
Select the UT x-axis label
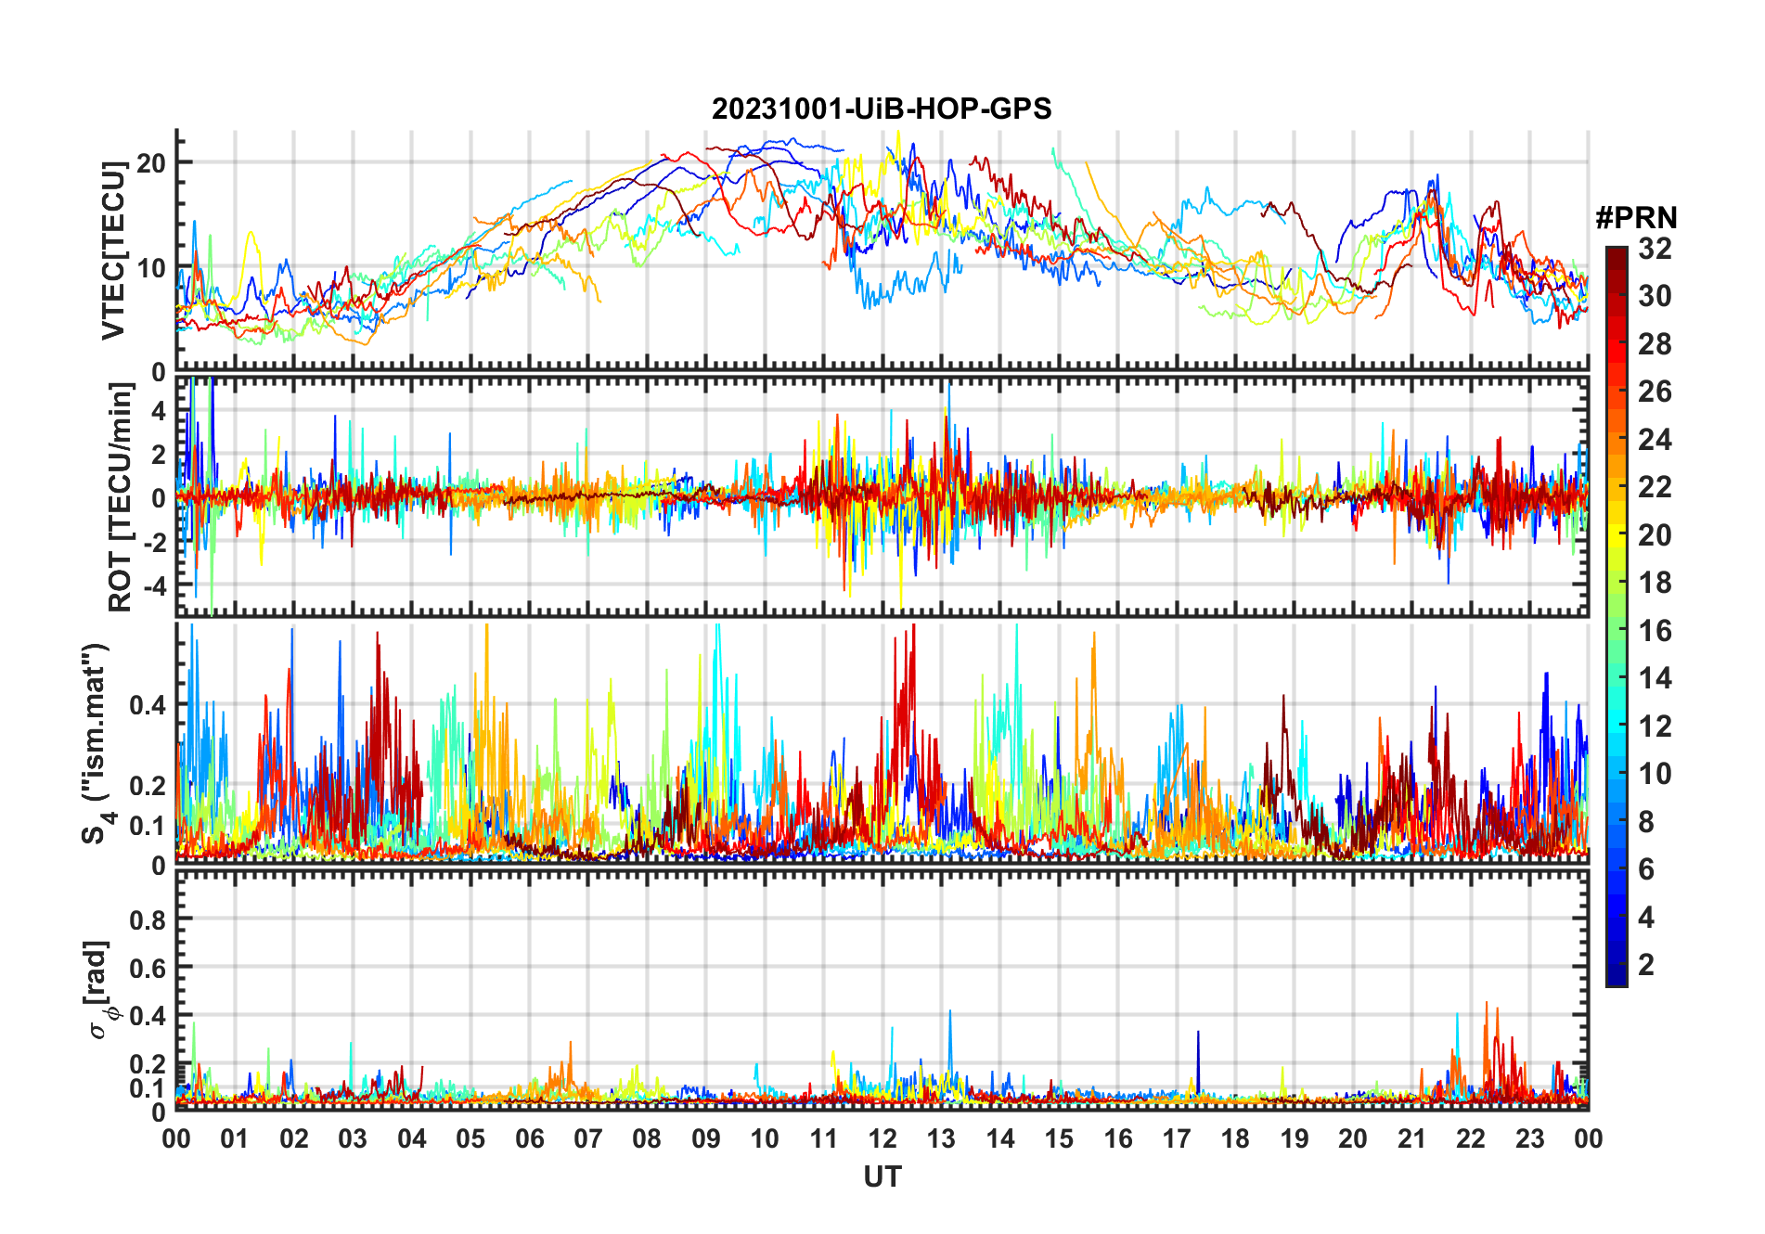pyautogui.click(x=882, y=1177)
